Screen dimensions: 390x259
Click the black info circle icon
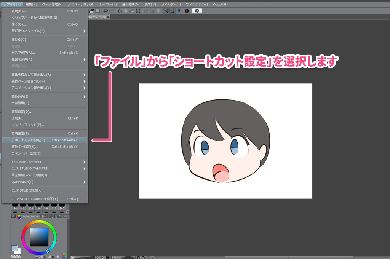tap(187, 11)
